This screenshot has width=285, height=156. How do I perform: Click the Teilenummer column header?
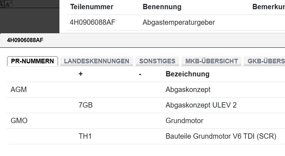[x=92, y=7]
